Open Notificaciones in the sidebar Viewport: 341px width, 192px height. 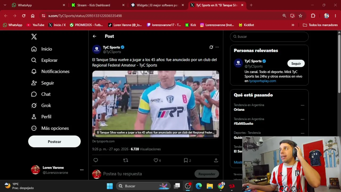coord(50,71)
